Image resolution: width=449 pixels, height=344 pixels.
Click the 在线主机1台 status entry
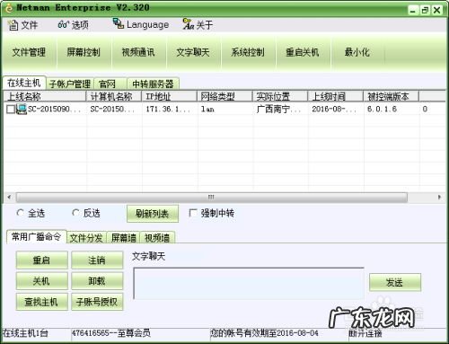25,332
